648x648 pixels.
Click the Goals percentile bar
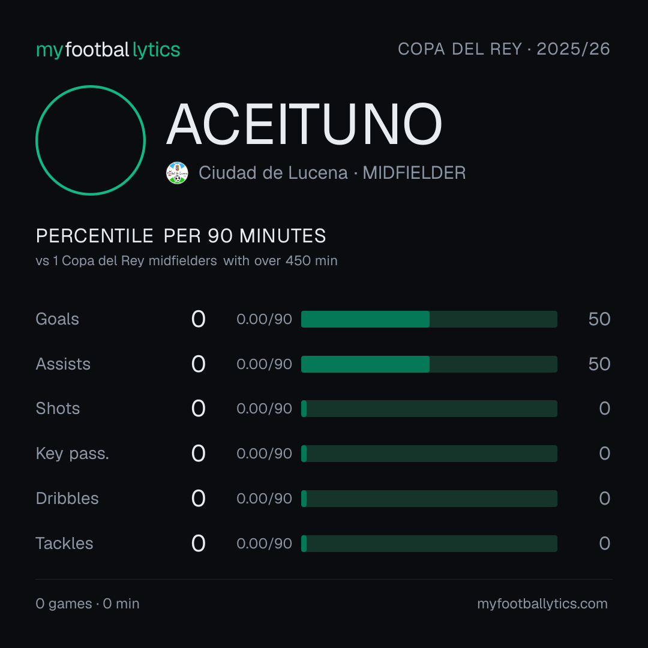point(429,319)
